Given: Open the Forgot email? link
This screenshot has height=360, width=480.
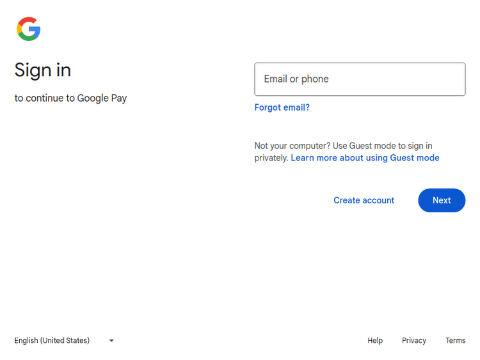Looking at the screenshot, I should click(282, 107).
